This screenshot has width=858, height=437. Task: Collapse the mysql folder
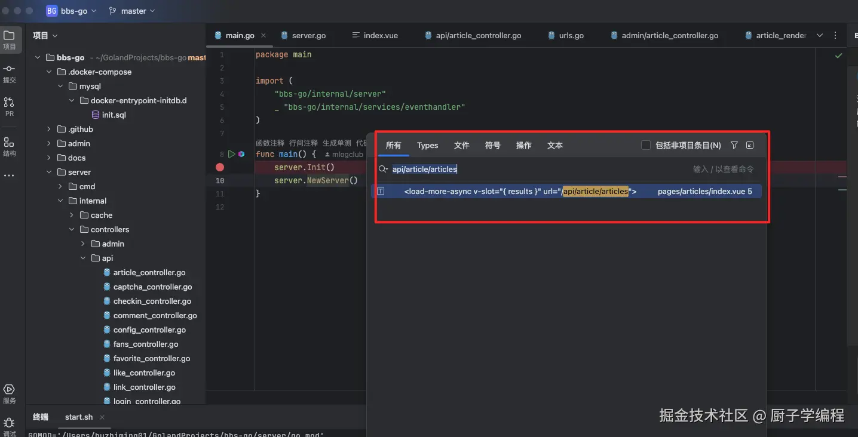[x=60, y=86]
